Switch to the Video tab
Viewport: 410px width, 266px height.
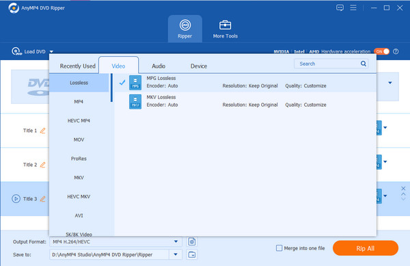coord(118,66)
